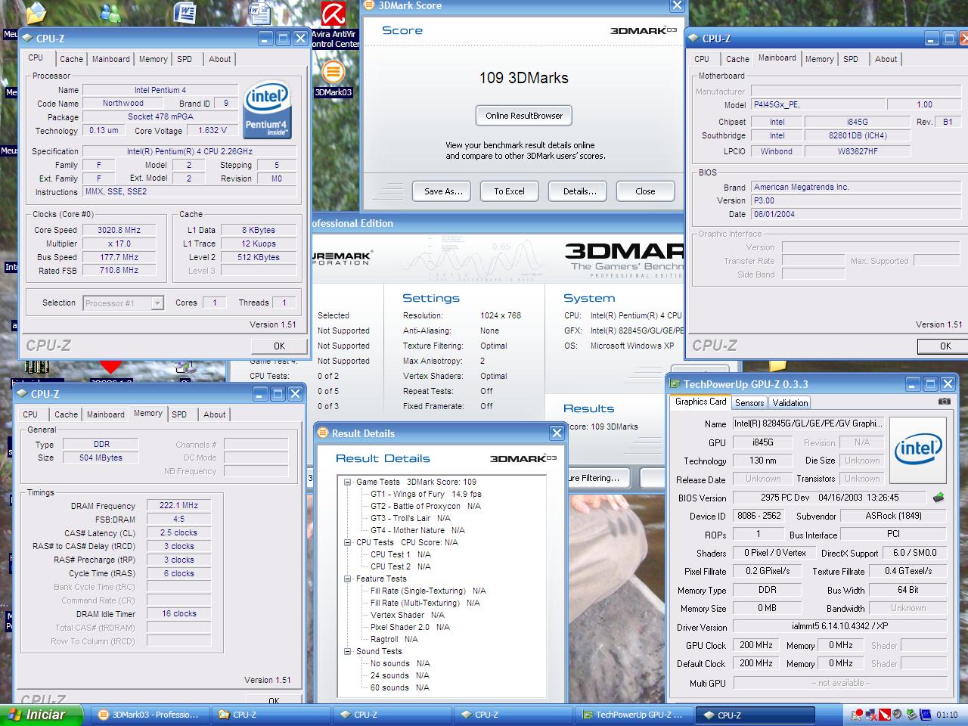Click the Online ResultBrowser button
This screenshot has height=726, width=968.
click(x=524, y=116)
